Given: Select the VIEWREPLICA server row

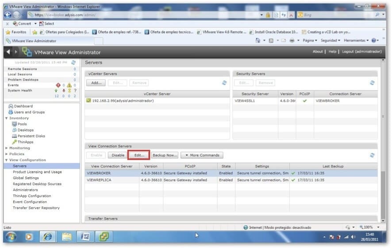Looking at the screenshot, I should coord(231,180).
